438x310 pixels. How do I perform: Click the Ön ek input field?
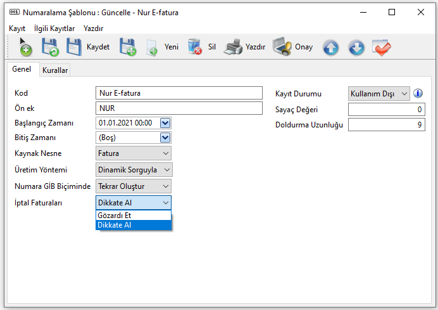tap(178, 108)
